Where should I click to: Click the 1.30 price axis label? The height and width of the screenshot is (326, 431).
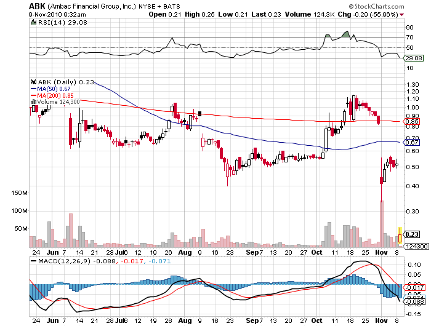[x=413, y=84]
